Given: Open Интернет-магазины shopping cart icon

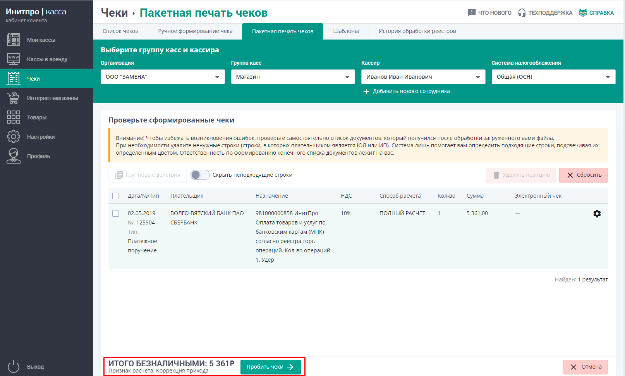Looking at the screenshot, I should 14,98.
